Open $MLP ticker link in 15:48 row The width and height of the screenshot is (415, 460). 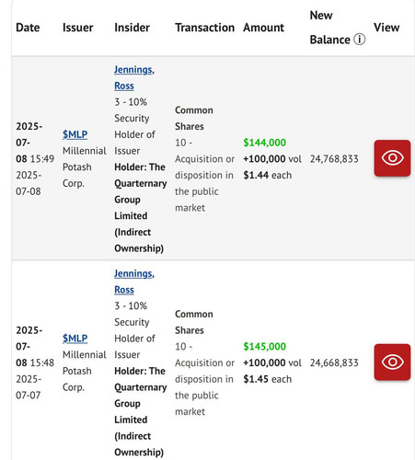[75, 339]
